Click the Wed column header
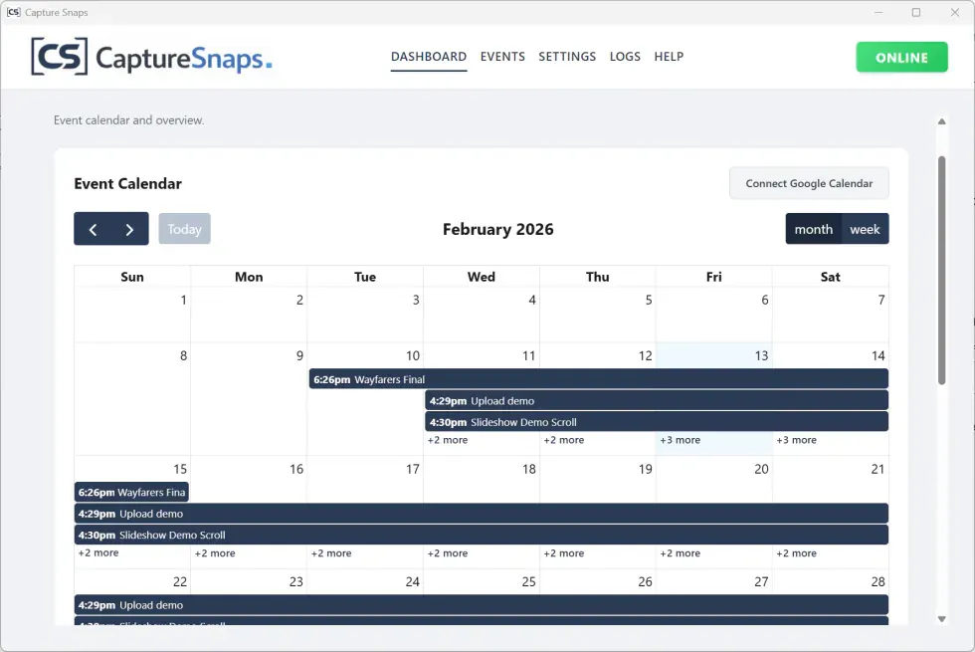This screenshot has width=975, height=652. point(482,277)
